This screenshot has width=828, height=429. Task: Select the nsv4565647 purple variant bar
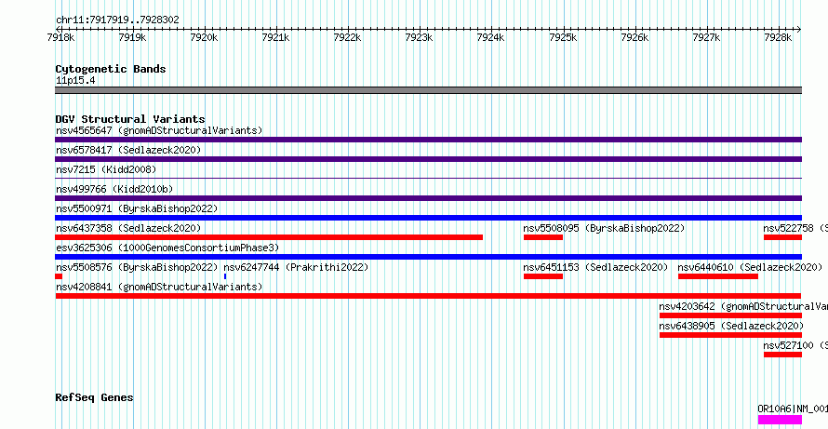[428, 140]
